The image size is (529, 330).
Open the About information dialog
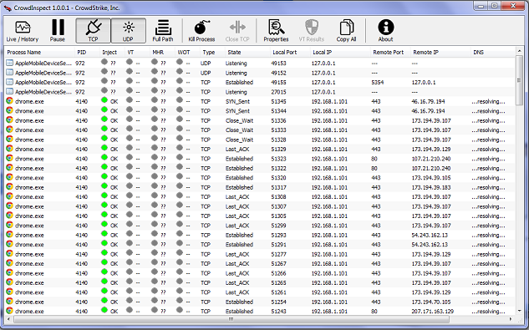(x=385, y=31)
